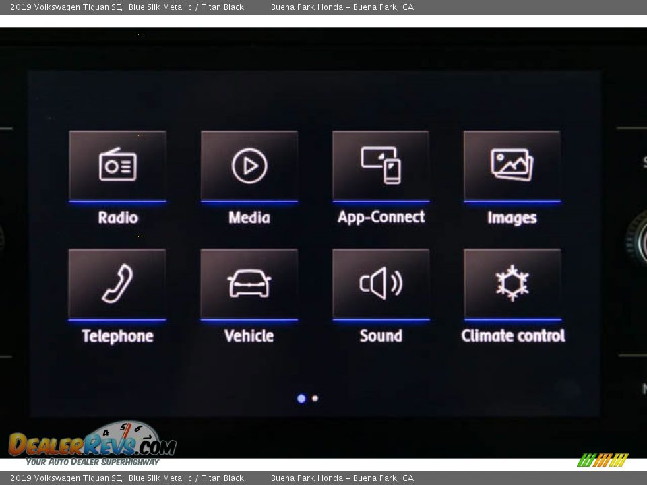Click the "Climate control" label text
The height and width of the screenshot is (485, 647).
(x=513, y=335)
